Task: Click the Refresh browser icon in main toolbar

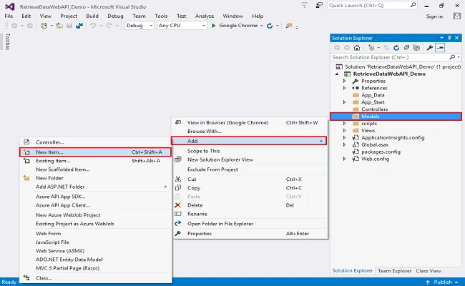Action: [x=270, y=26]
